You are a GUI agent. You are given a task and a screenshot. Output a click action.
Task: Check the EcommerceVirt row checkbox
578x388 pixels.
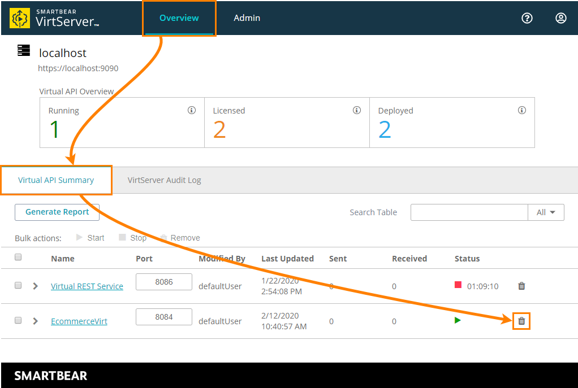coord(18,320)
